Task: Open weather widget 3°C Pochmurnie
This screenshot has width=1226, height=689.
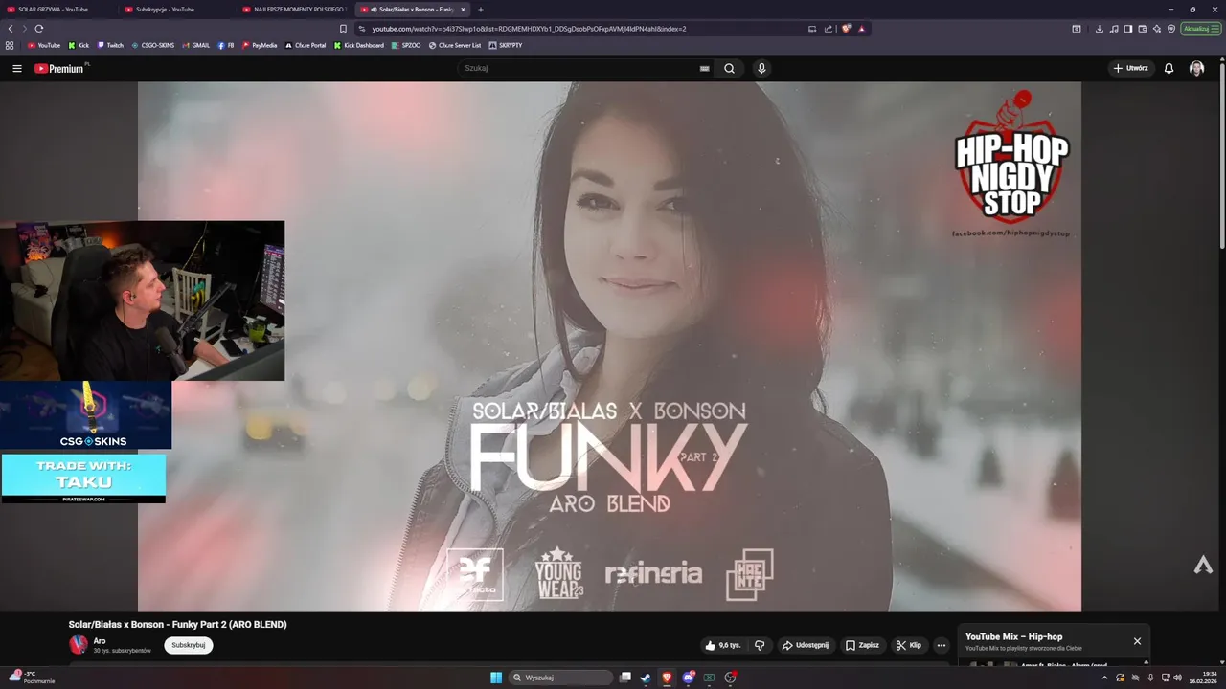Action: click(34, 678)
